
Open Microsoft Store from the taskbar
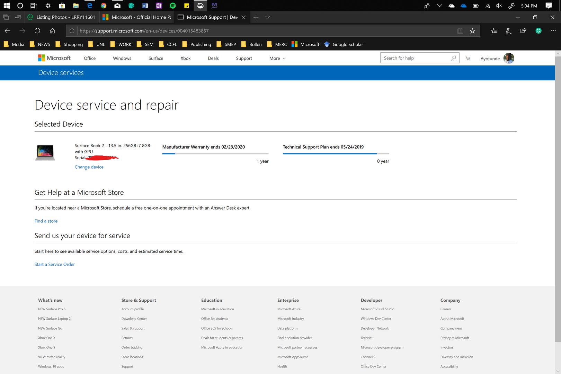(62, 6)
